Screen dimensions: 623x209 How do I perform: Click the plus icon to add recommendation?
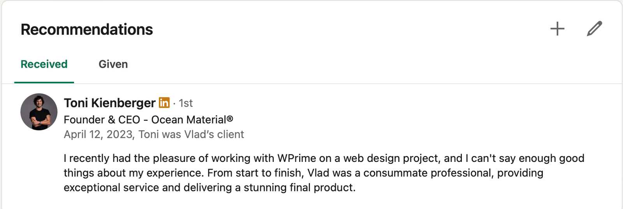pyautogui.click(x=557, y=29)
